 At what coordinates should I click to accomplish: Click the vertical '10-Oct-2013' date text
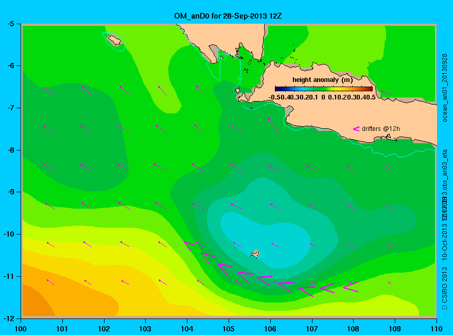coord(445,242)
